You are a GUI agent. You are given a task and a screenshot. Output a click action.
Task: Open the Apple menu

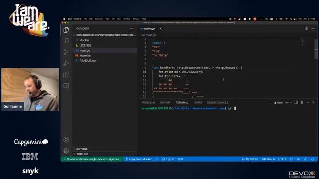point(64,19)
